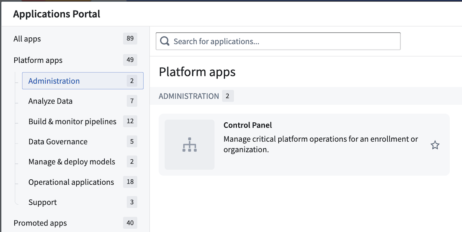Open the Support subcategory
Image resolution: width=462 pixels, height=232 pixels.
pos(83,202)
